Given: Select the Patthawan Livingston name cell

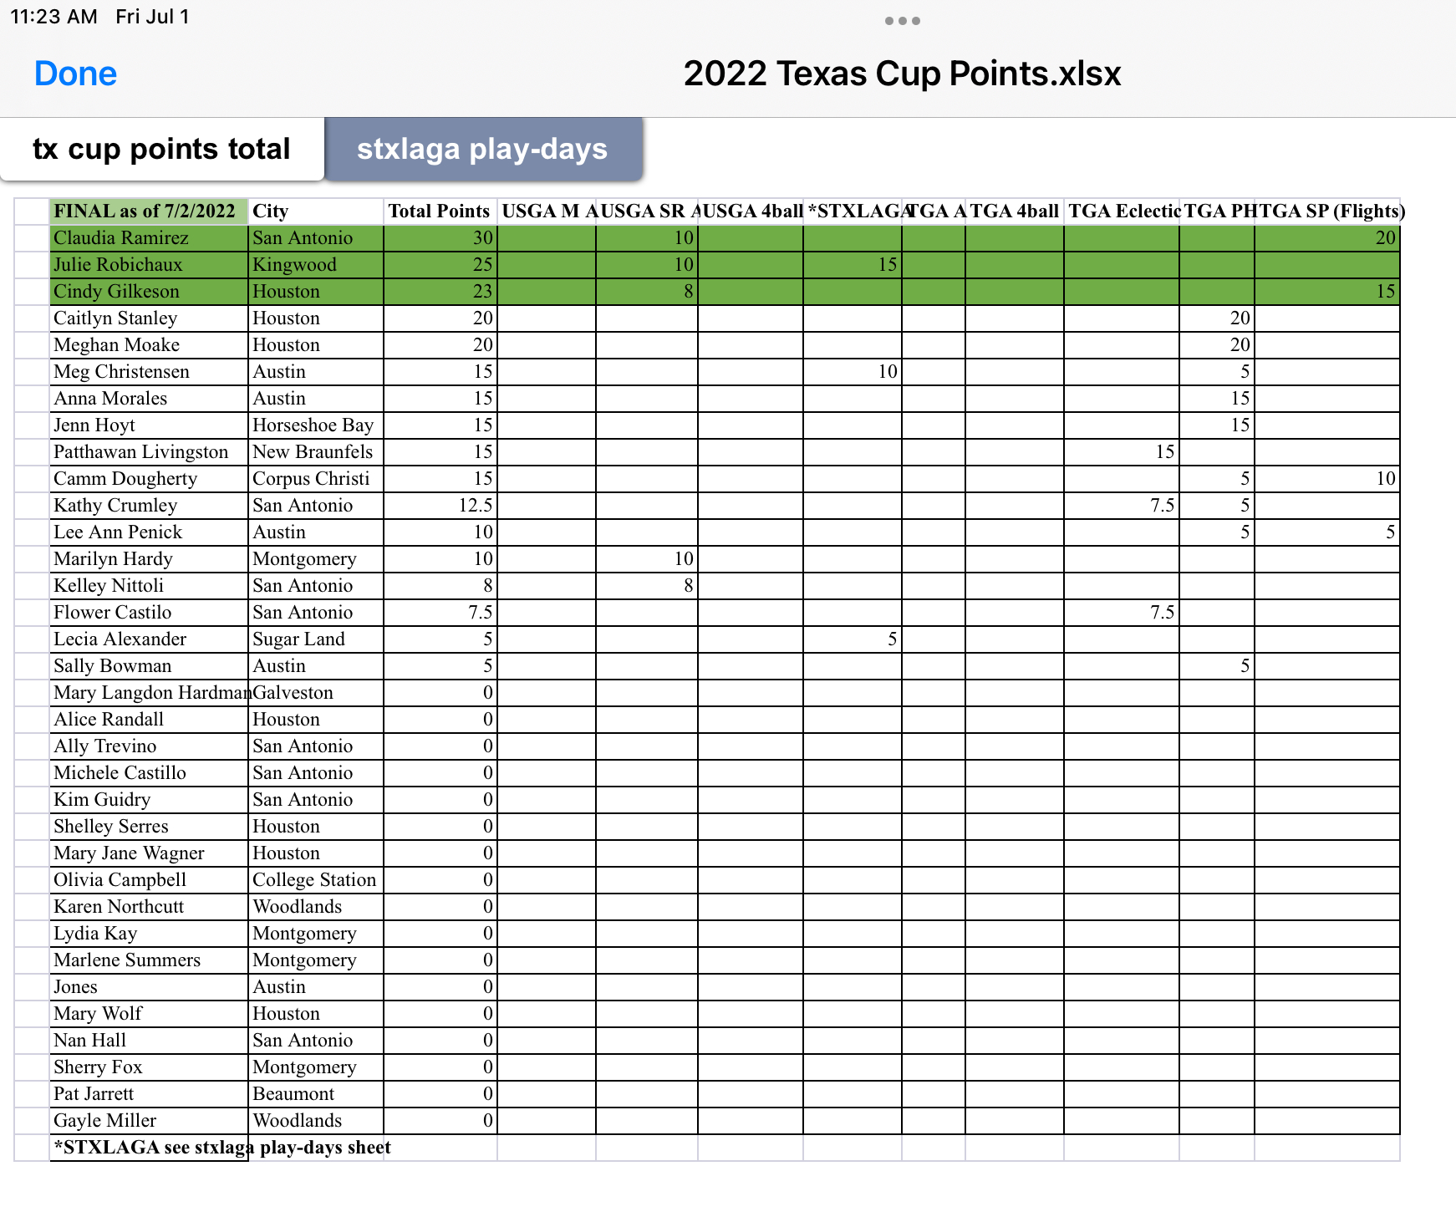Looking at the screenshot, I should tap(149, 451).
